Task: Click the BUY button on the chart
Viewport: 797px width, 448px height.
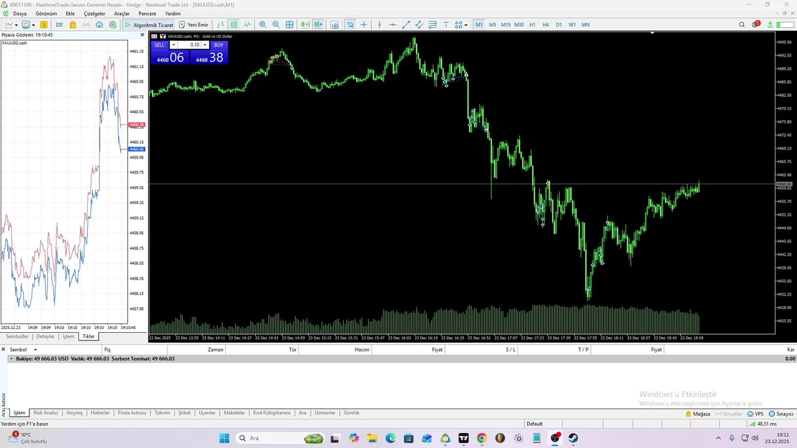Action: pos(219,45)
